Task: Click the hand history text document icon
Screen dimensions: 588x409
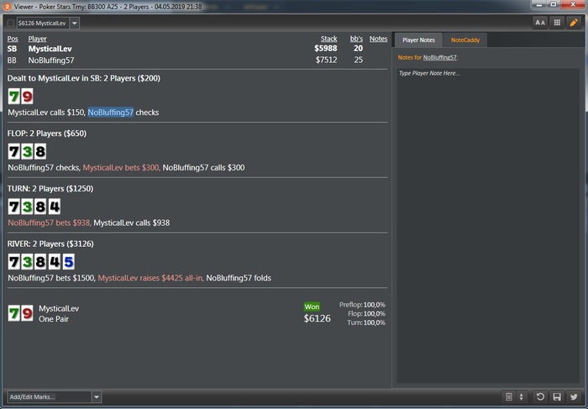Action: (x=509, y=396)
